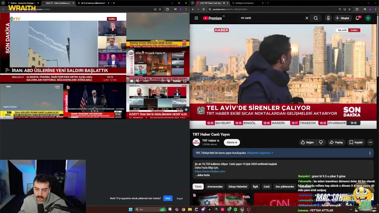Image resolution: width=379 pixels, height=213 pixels.
Task: Bookmark the YouTube page with star icon
Action: click(349, 9)
